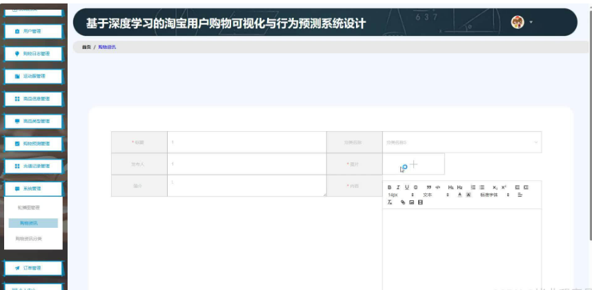Focus the 简介 summary textarea
This screenshot has width=592, height=290.
coord(247,186)
